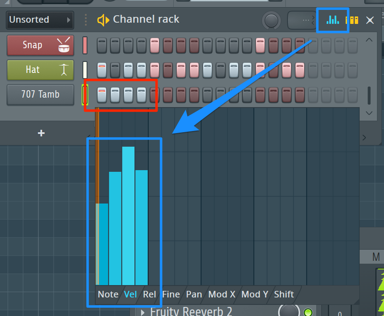Open the pattern length box with dots
Viewport: 384px width, 316px height.
tap(302, 20)
